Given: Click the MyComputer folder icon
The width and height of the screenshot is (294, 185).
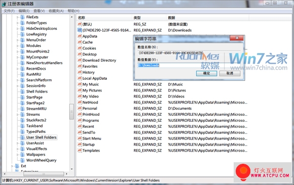Looking at the screenshot, I should click(22, 57).
